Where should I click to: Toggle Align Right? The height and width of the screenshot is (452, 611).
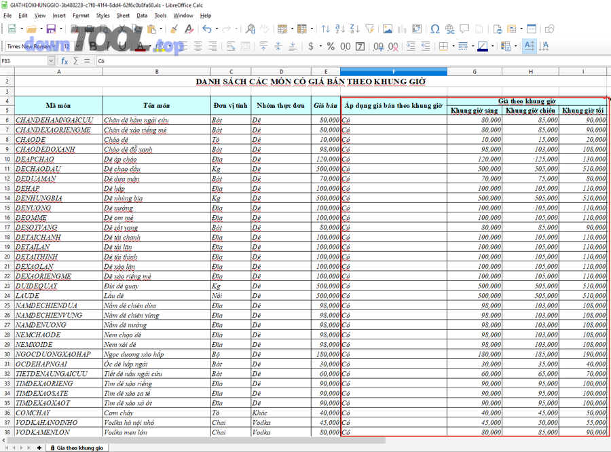click(212, 46)
